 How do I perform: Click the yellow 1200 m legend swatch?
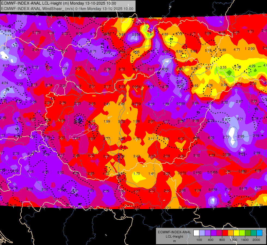coord(236,233)
